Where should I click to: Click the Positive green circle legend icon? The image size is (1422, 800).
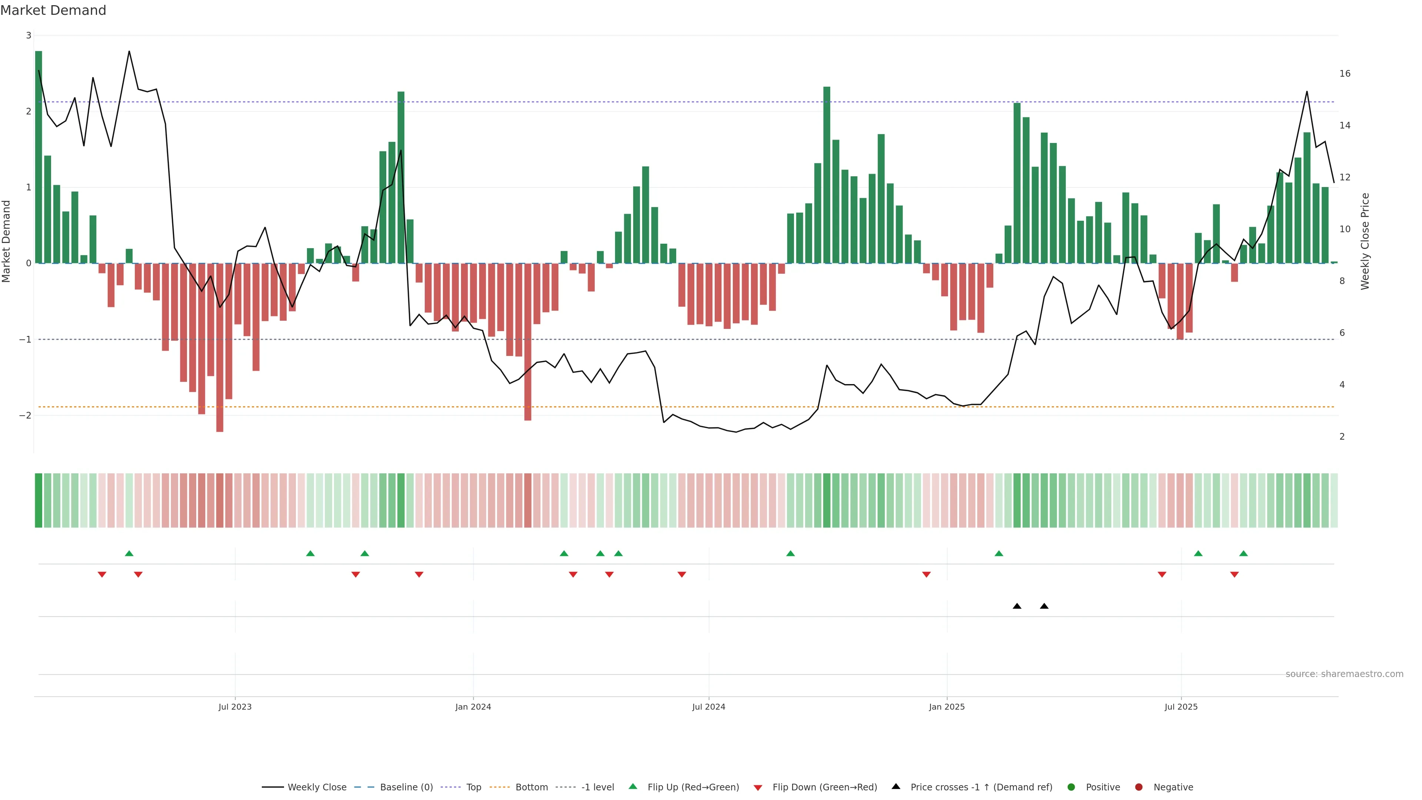click(x=1071, y=787)
